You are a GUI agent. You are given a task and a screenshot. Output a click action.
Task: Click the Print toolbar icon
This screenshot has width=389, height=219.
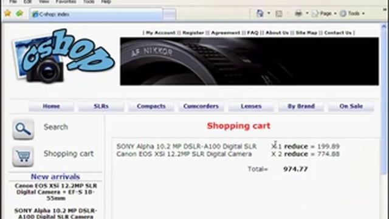coord(298,13)
